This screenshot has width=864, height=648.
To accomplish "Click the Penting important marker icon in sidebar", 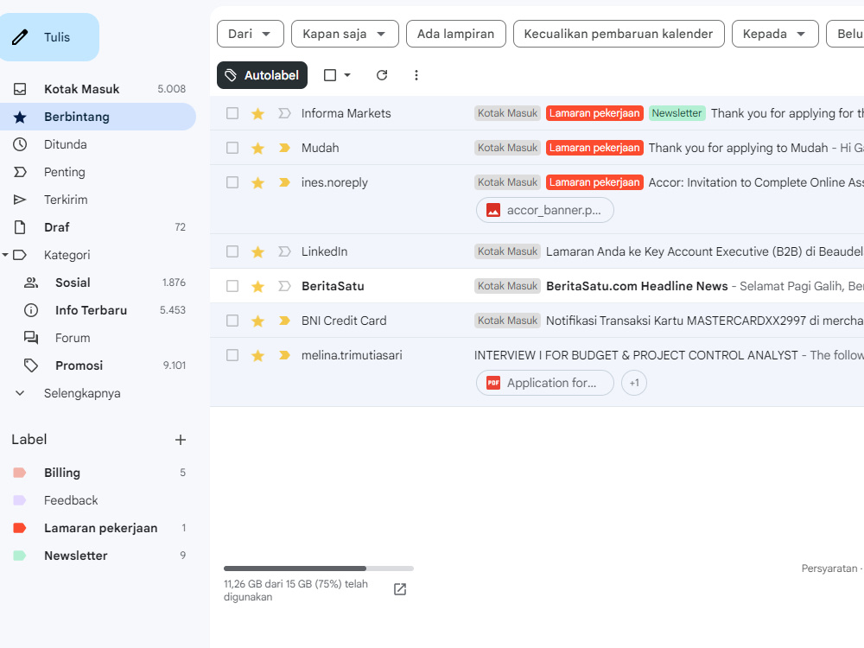I will [x=20, y=172].
